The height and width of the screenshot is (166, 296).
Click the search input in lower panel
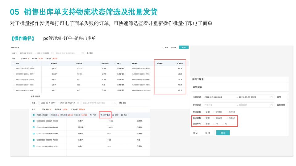tap(99, 103)
